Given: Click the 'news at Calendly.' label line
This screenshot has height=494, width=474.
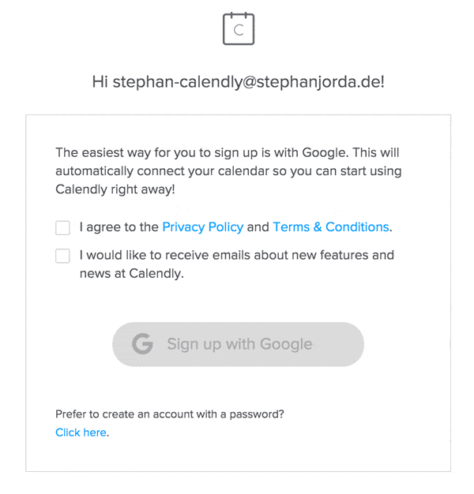Looking at the screenshot, I should (x=131, y=274).
